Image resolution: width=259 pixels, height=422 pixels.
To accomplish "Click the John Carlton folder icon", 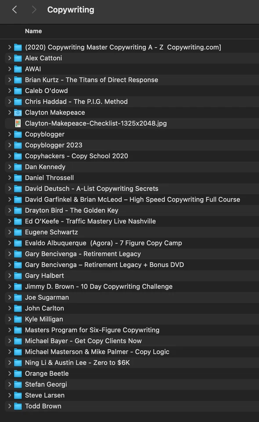I will tap(18, 309).
